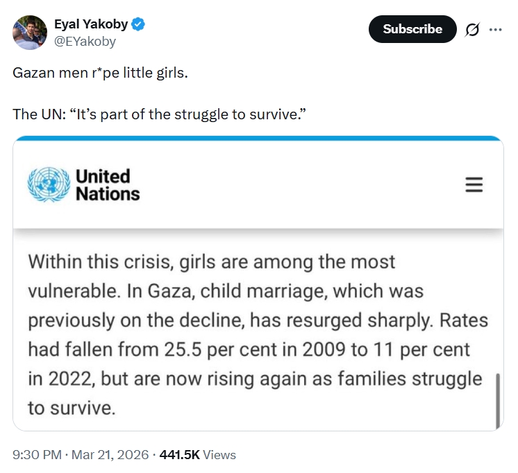This screenshot has width=518, height=473.
Task: Click the scrollbar in the UN screenshot
Action: pyautogui.click(x=498, y=399)
